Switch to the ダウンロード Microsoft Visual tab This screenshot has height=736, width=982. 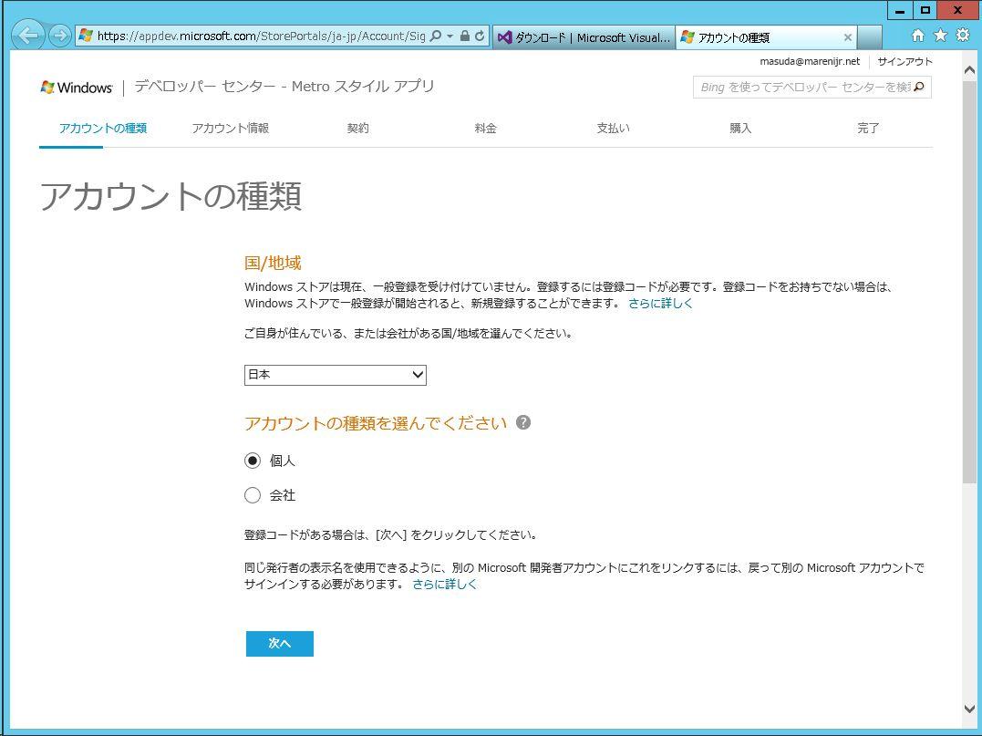coord(584,37)
